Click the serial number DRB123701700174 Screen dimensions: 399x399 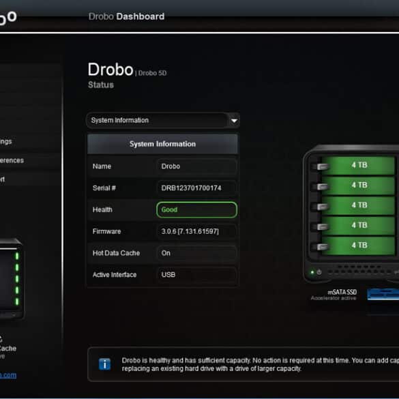coord(192,188)
